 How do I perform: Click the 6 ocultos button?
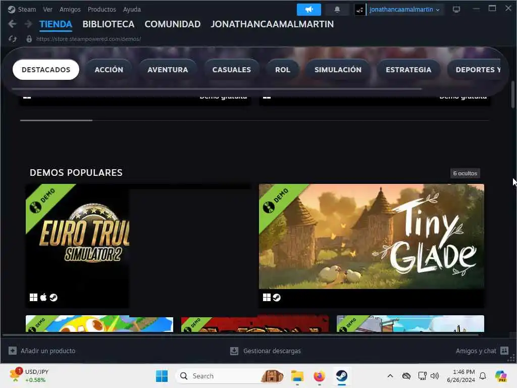tap(465, 173)
